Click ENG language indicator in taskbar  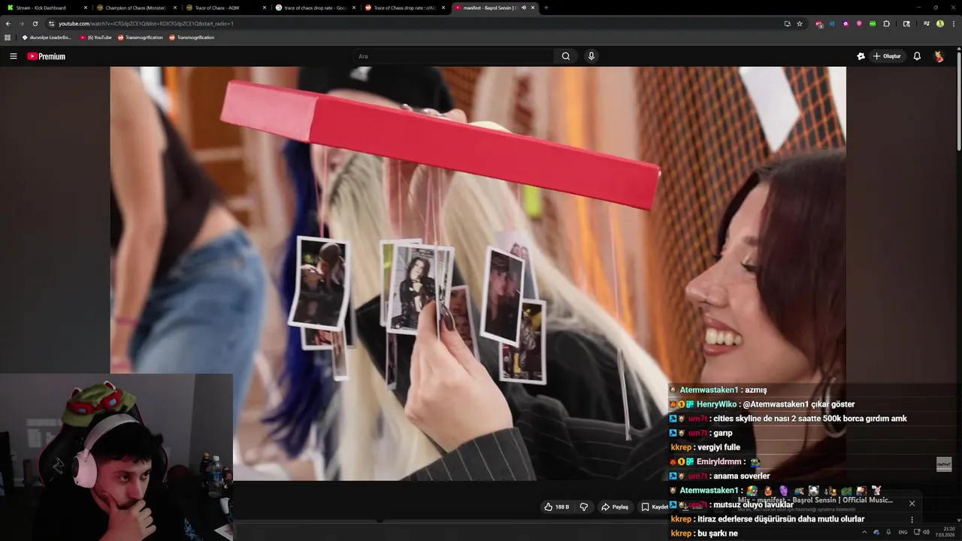pos(903,532)
